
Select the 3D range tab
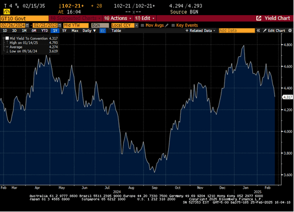(x=14, y=31)
